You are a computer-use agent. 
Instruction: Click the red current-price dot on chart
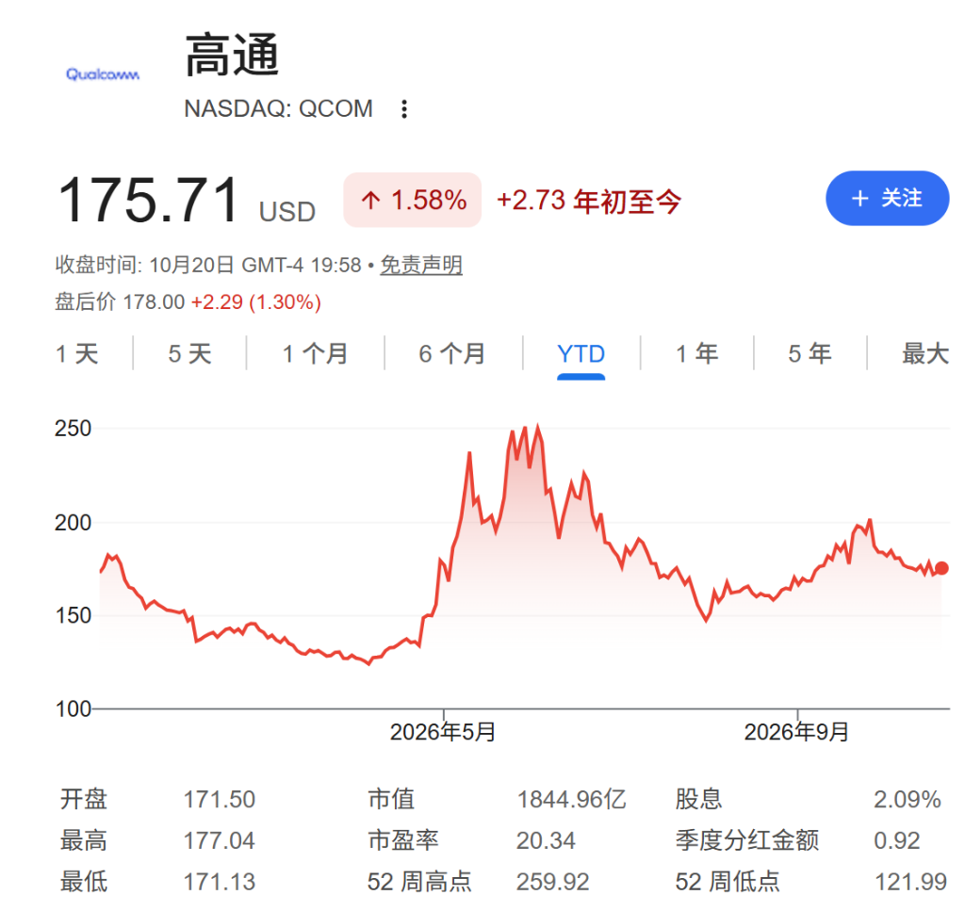941,568
